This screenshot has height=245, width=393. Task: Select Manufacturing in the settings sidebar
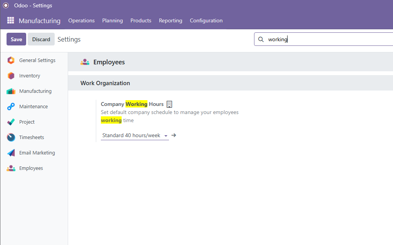[35, 91]
